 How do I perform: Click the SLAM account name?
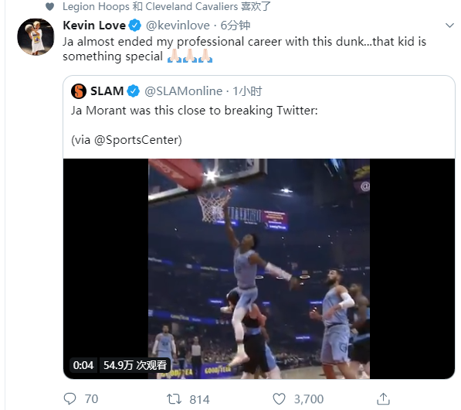107,91
